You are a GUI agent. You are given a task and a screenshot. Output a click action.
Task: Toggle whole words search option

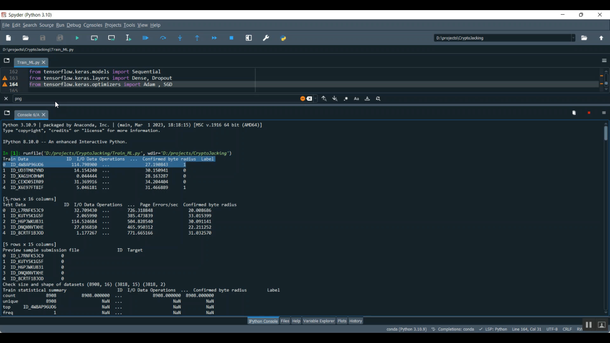367,99
